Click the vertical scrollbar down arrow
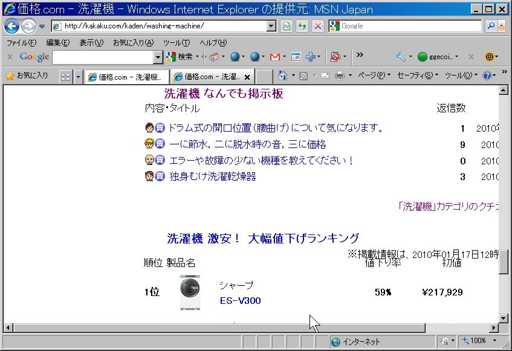Viewport: 512px width, 351px height. 503,318
